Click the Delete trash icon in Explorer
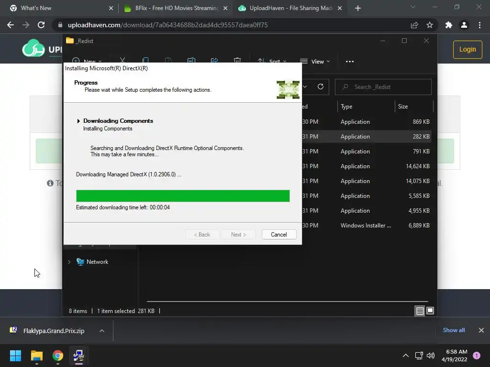Screen dimensions: 490x367 coord(237,61)
